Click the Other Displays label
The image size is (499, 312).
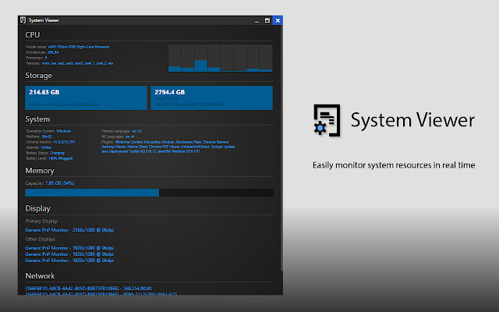[x=40, y=239]
